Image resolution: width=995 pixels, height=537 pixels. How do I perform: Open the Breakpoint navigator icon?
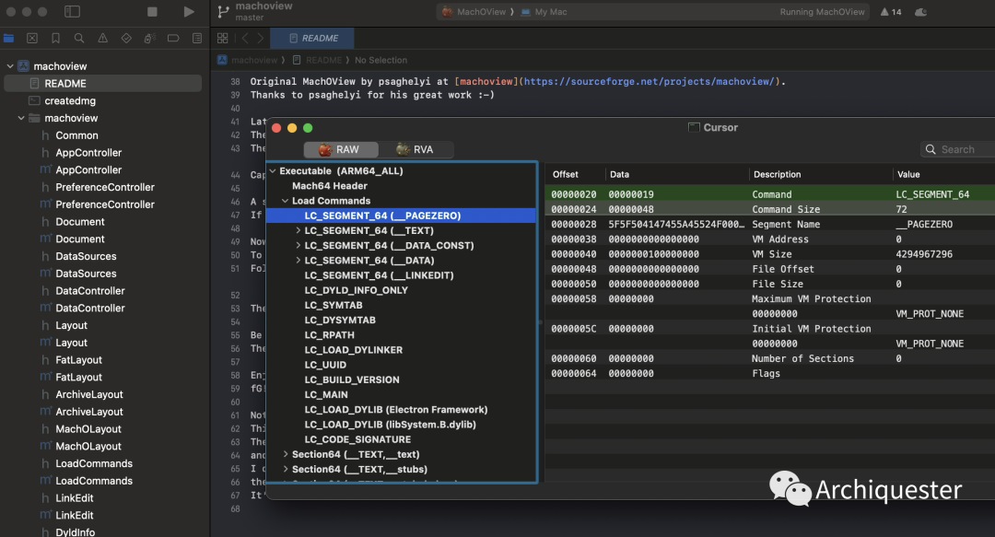point(173,38)
